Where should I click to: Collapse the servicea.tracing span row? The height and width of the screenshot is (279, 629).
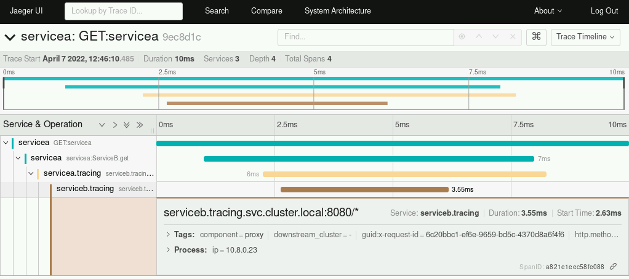click(31, 173)
